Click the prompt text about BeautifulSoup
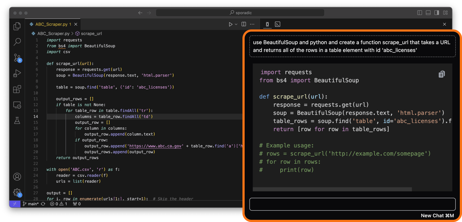Screen dimensions: 462x222 point(352,46)
